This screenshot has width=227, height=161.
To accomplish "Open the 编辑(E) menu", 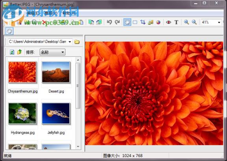I will pos(33,13).
